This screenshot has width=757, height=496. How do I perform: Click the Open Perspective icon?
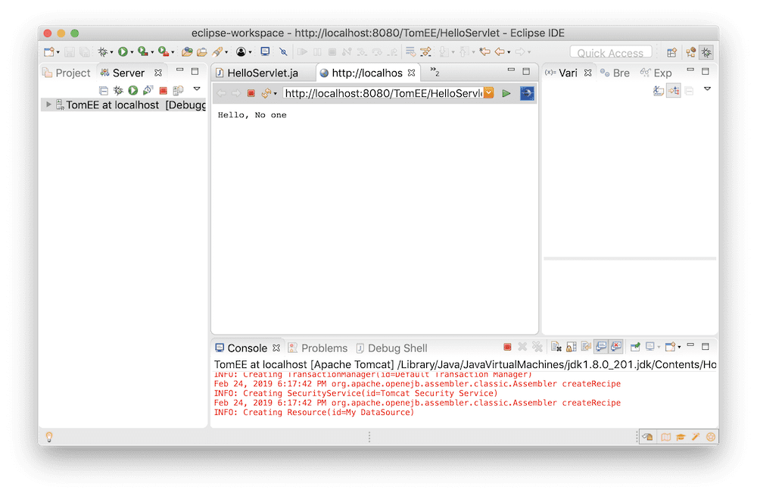coord(671,52)
